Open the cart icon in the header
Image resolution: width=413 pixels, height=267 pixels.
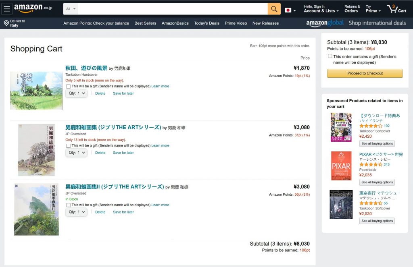(396, 9)
